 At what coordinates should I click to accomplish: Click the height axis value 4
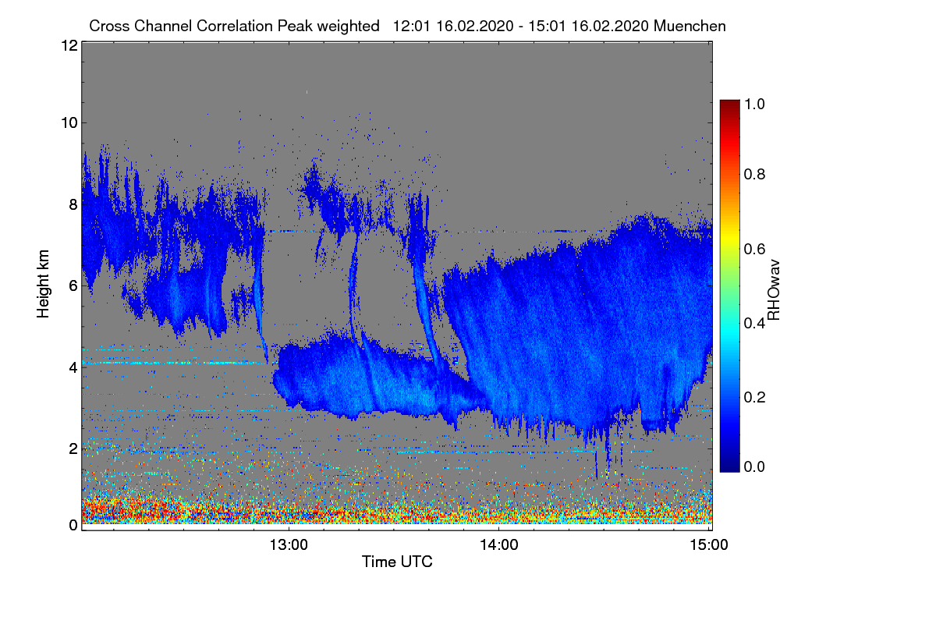click(72, 367)
